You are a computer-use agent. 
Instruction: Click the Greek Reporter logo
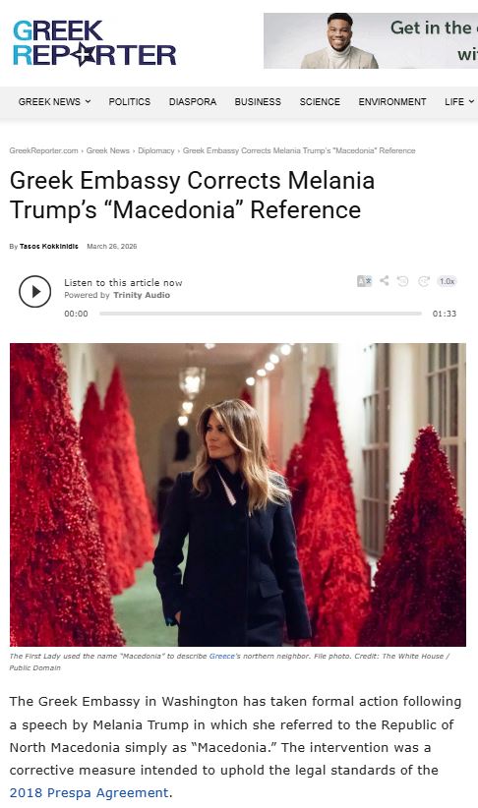94,43
